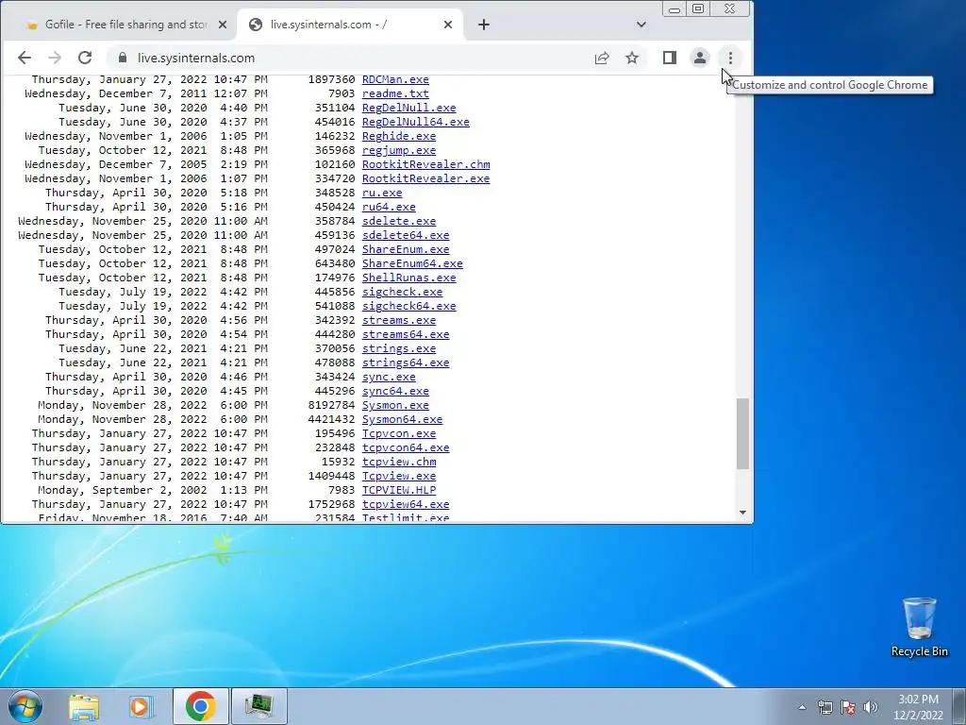Click the browser forward arrow

click(x=55, y=58)
